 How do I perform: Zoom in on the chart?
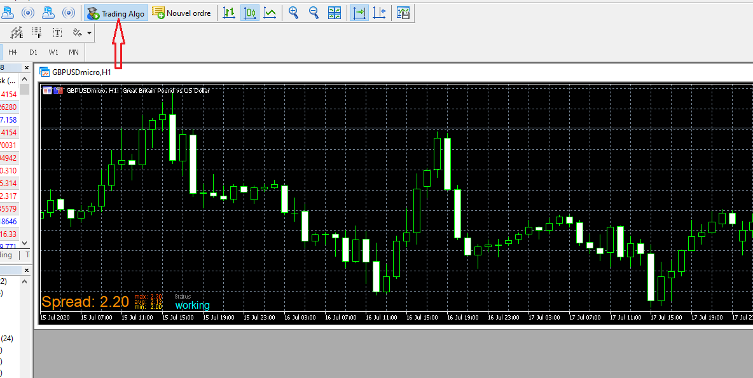pyautogui.click(x=293, y=13)
